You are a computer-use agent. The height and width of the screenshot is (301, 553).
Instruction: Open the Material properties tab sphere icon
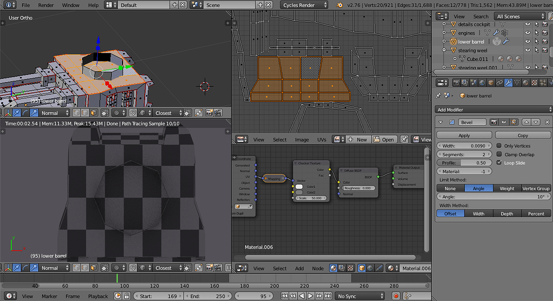pyautogui.click(x=525, y=83)
